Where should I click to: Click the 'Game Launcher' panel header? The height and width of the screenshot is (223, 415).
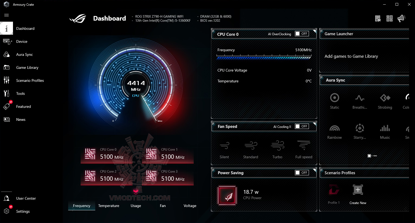(364, 34)
